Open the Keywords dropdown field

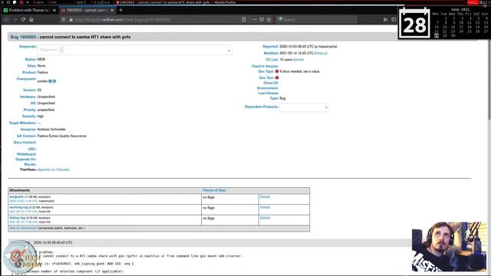(x=135, y=50)
